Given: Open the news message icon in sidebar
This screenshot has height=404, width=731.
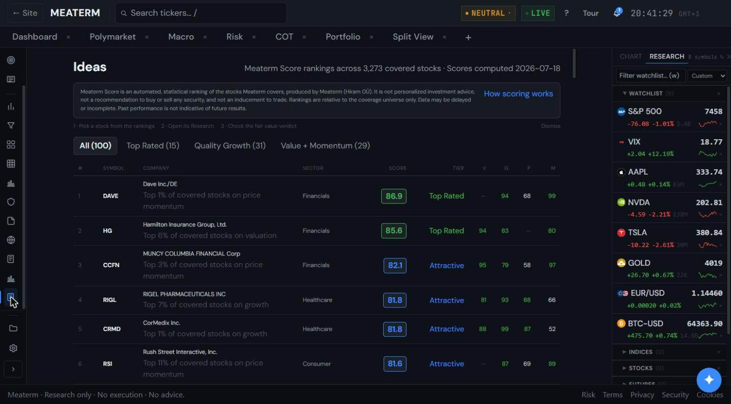Looking at the screenshot, I should pos(11,79).
